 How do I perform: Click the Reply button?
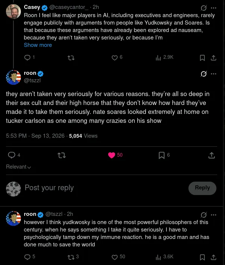click(x=202, y=188)
